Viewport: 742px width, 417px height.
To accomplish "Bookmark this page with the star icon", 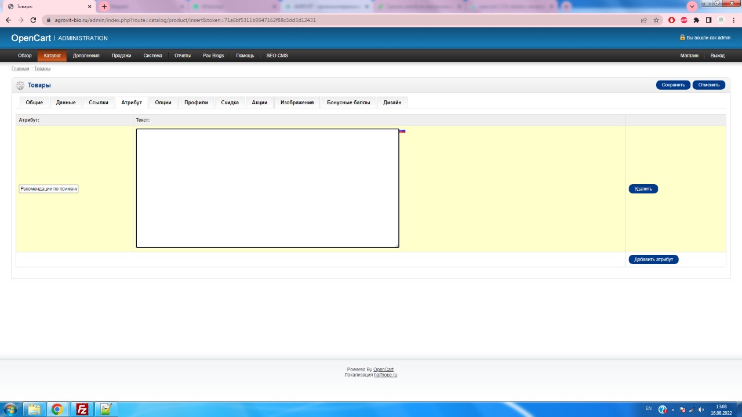I will (x=656, y=20).
